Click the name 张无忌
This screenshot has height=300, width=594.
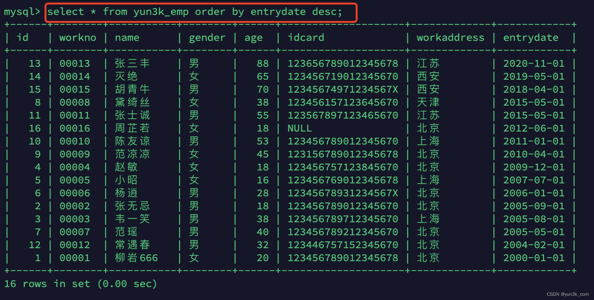pos(132,206)
